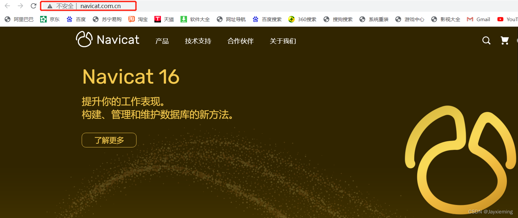Screen dimensions: 518x218
Task: Open the 阿里巴巴 bookmark
Action: pyautogui.click(x=19, y=20)
